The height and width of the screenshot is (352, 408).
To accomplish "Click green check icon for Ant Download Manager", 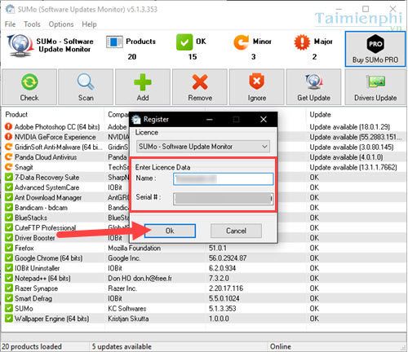I will click(x=9, y=197).
